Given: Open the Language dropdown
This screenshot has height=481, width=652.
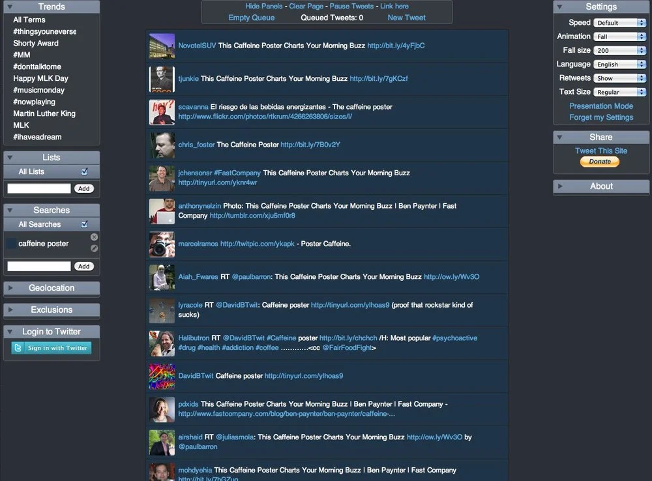Looking at the screenshot, I should [619, 64].
